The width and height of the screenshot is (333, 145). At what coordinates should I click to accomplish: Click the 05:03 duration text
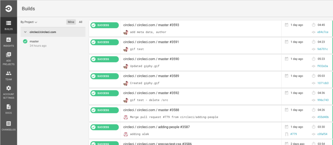pos(321,76)
